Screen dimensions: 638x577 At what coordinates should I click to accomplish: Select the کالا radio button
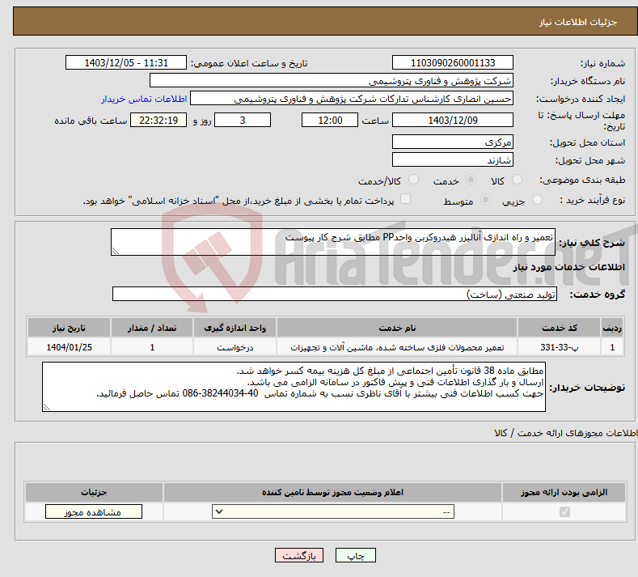[517, 180]
